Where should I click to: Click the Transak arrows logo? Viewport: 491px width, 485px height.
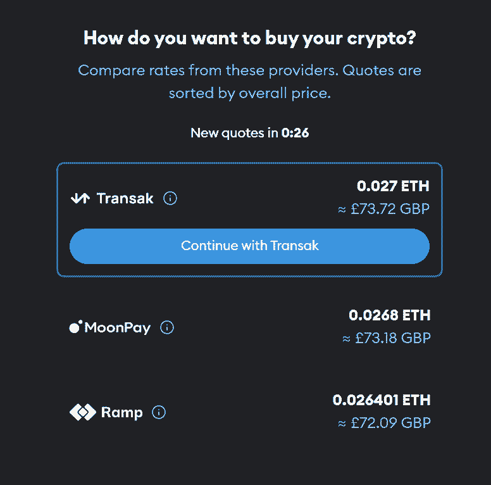(80, 198)
